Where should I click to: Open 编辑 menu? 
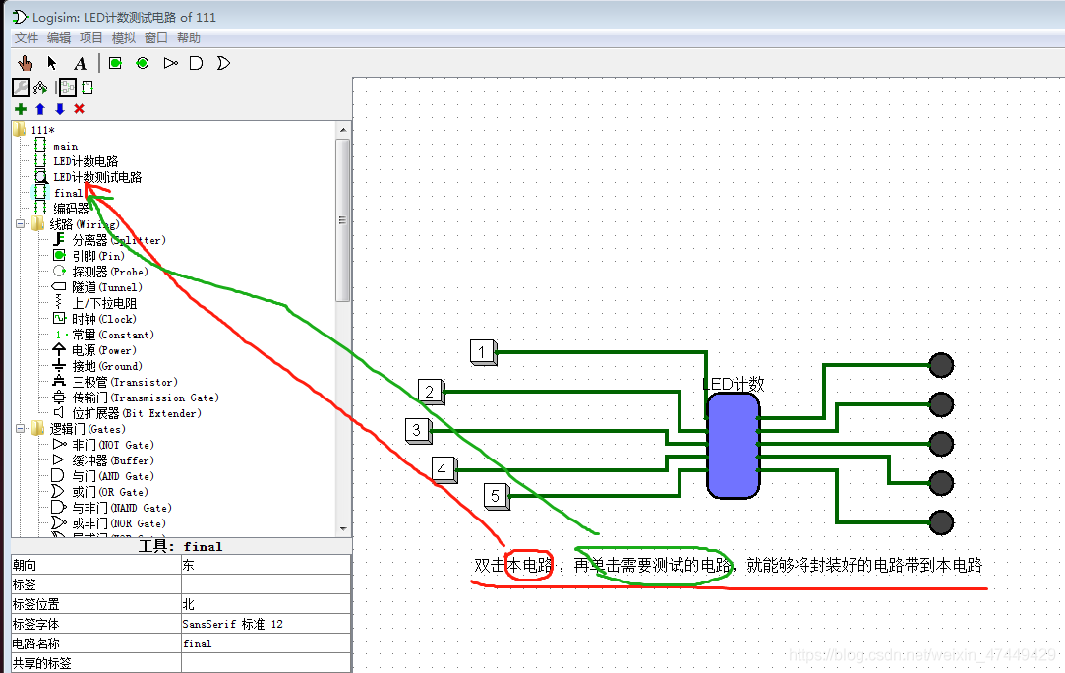tap(59, 38)
